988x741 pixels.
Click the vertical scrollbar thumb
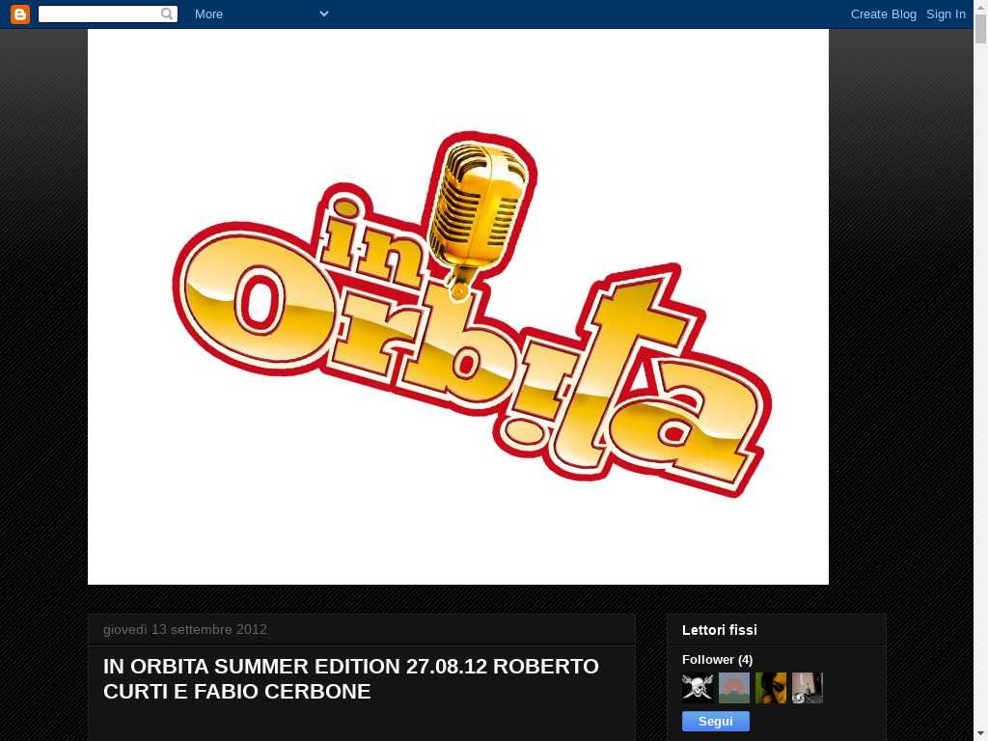coord(981,29)
